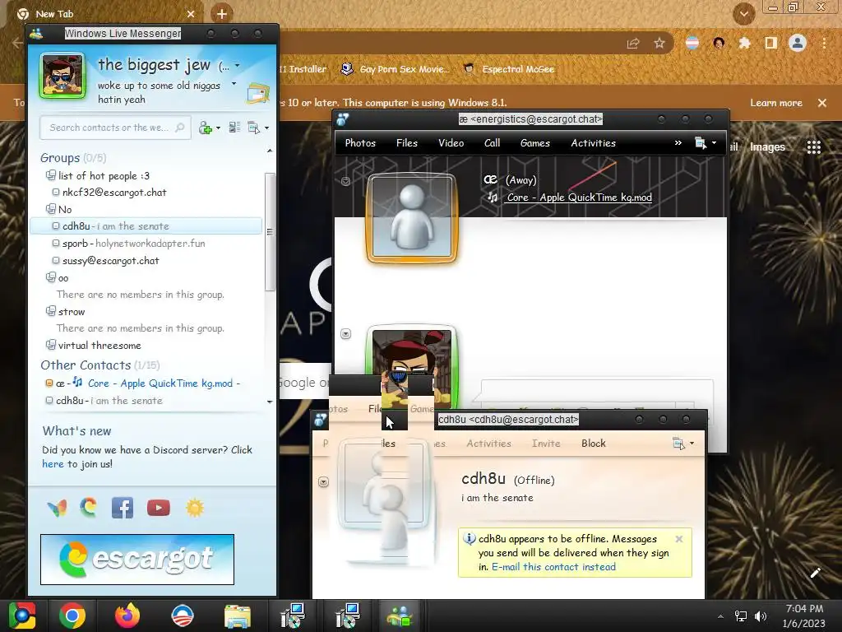This screenshot has height=632, width=842.
Task: Open the Facebook icon in Messenger footer
Action: [123, 507]
